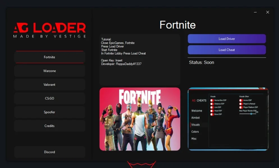Click the 'Status: Soon' text
The width and height of the screenshot is (279, 168).
[202, 63]
